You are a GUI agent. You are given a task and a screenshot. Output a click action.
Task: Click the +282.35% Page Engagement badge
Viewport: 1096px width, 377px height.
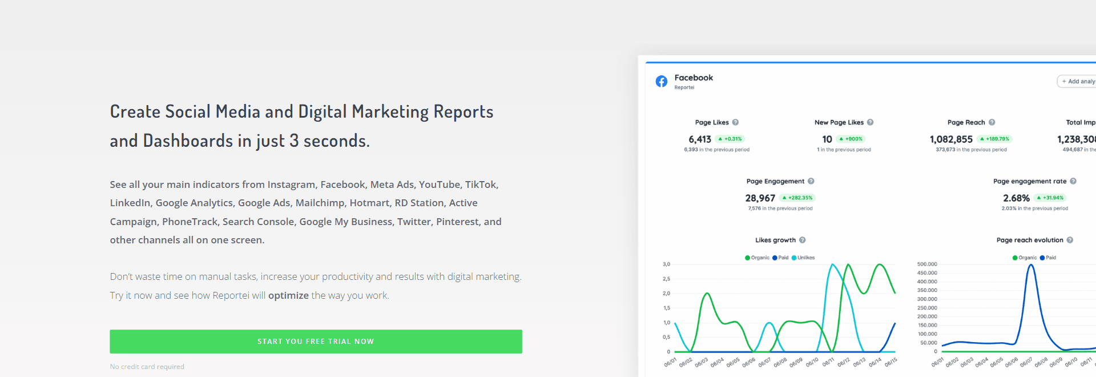point(797,198)
